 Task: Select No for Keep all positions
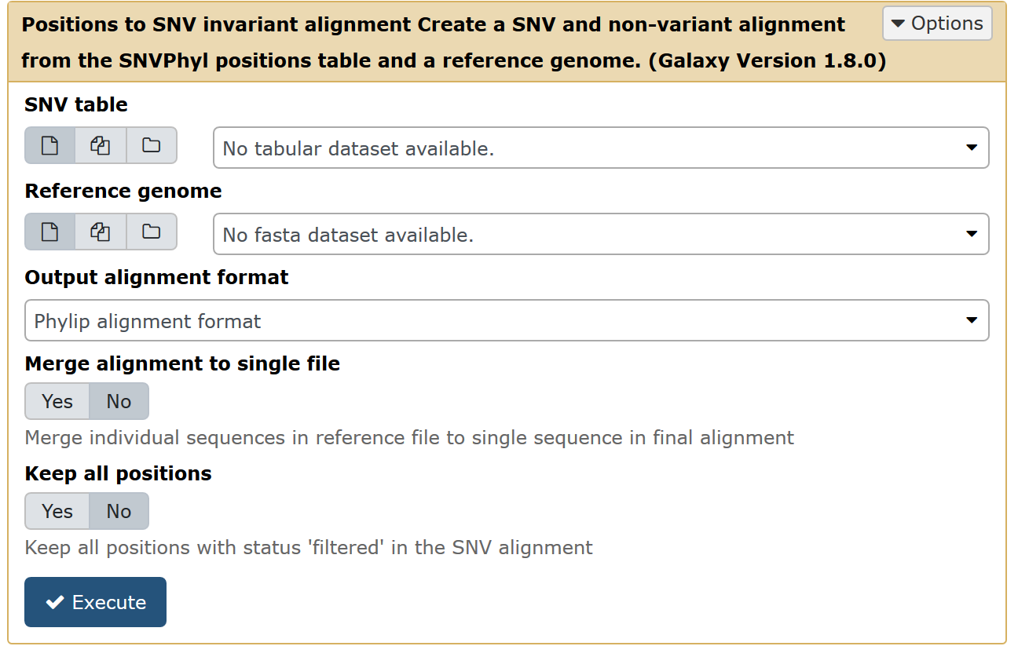(118, 511)
